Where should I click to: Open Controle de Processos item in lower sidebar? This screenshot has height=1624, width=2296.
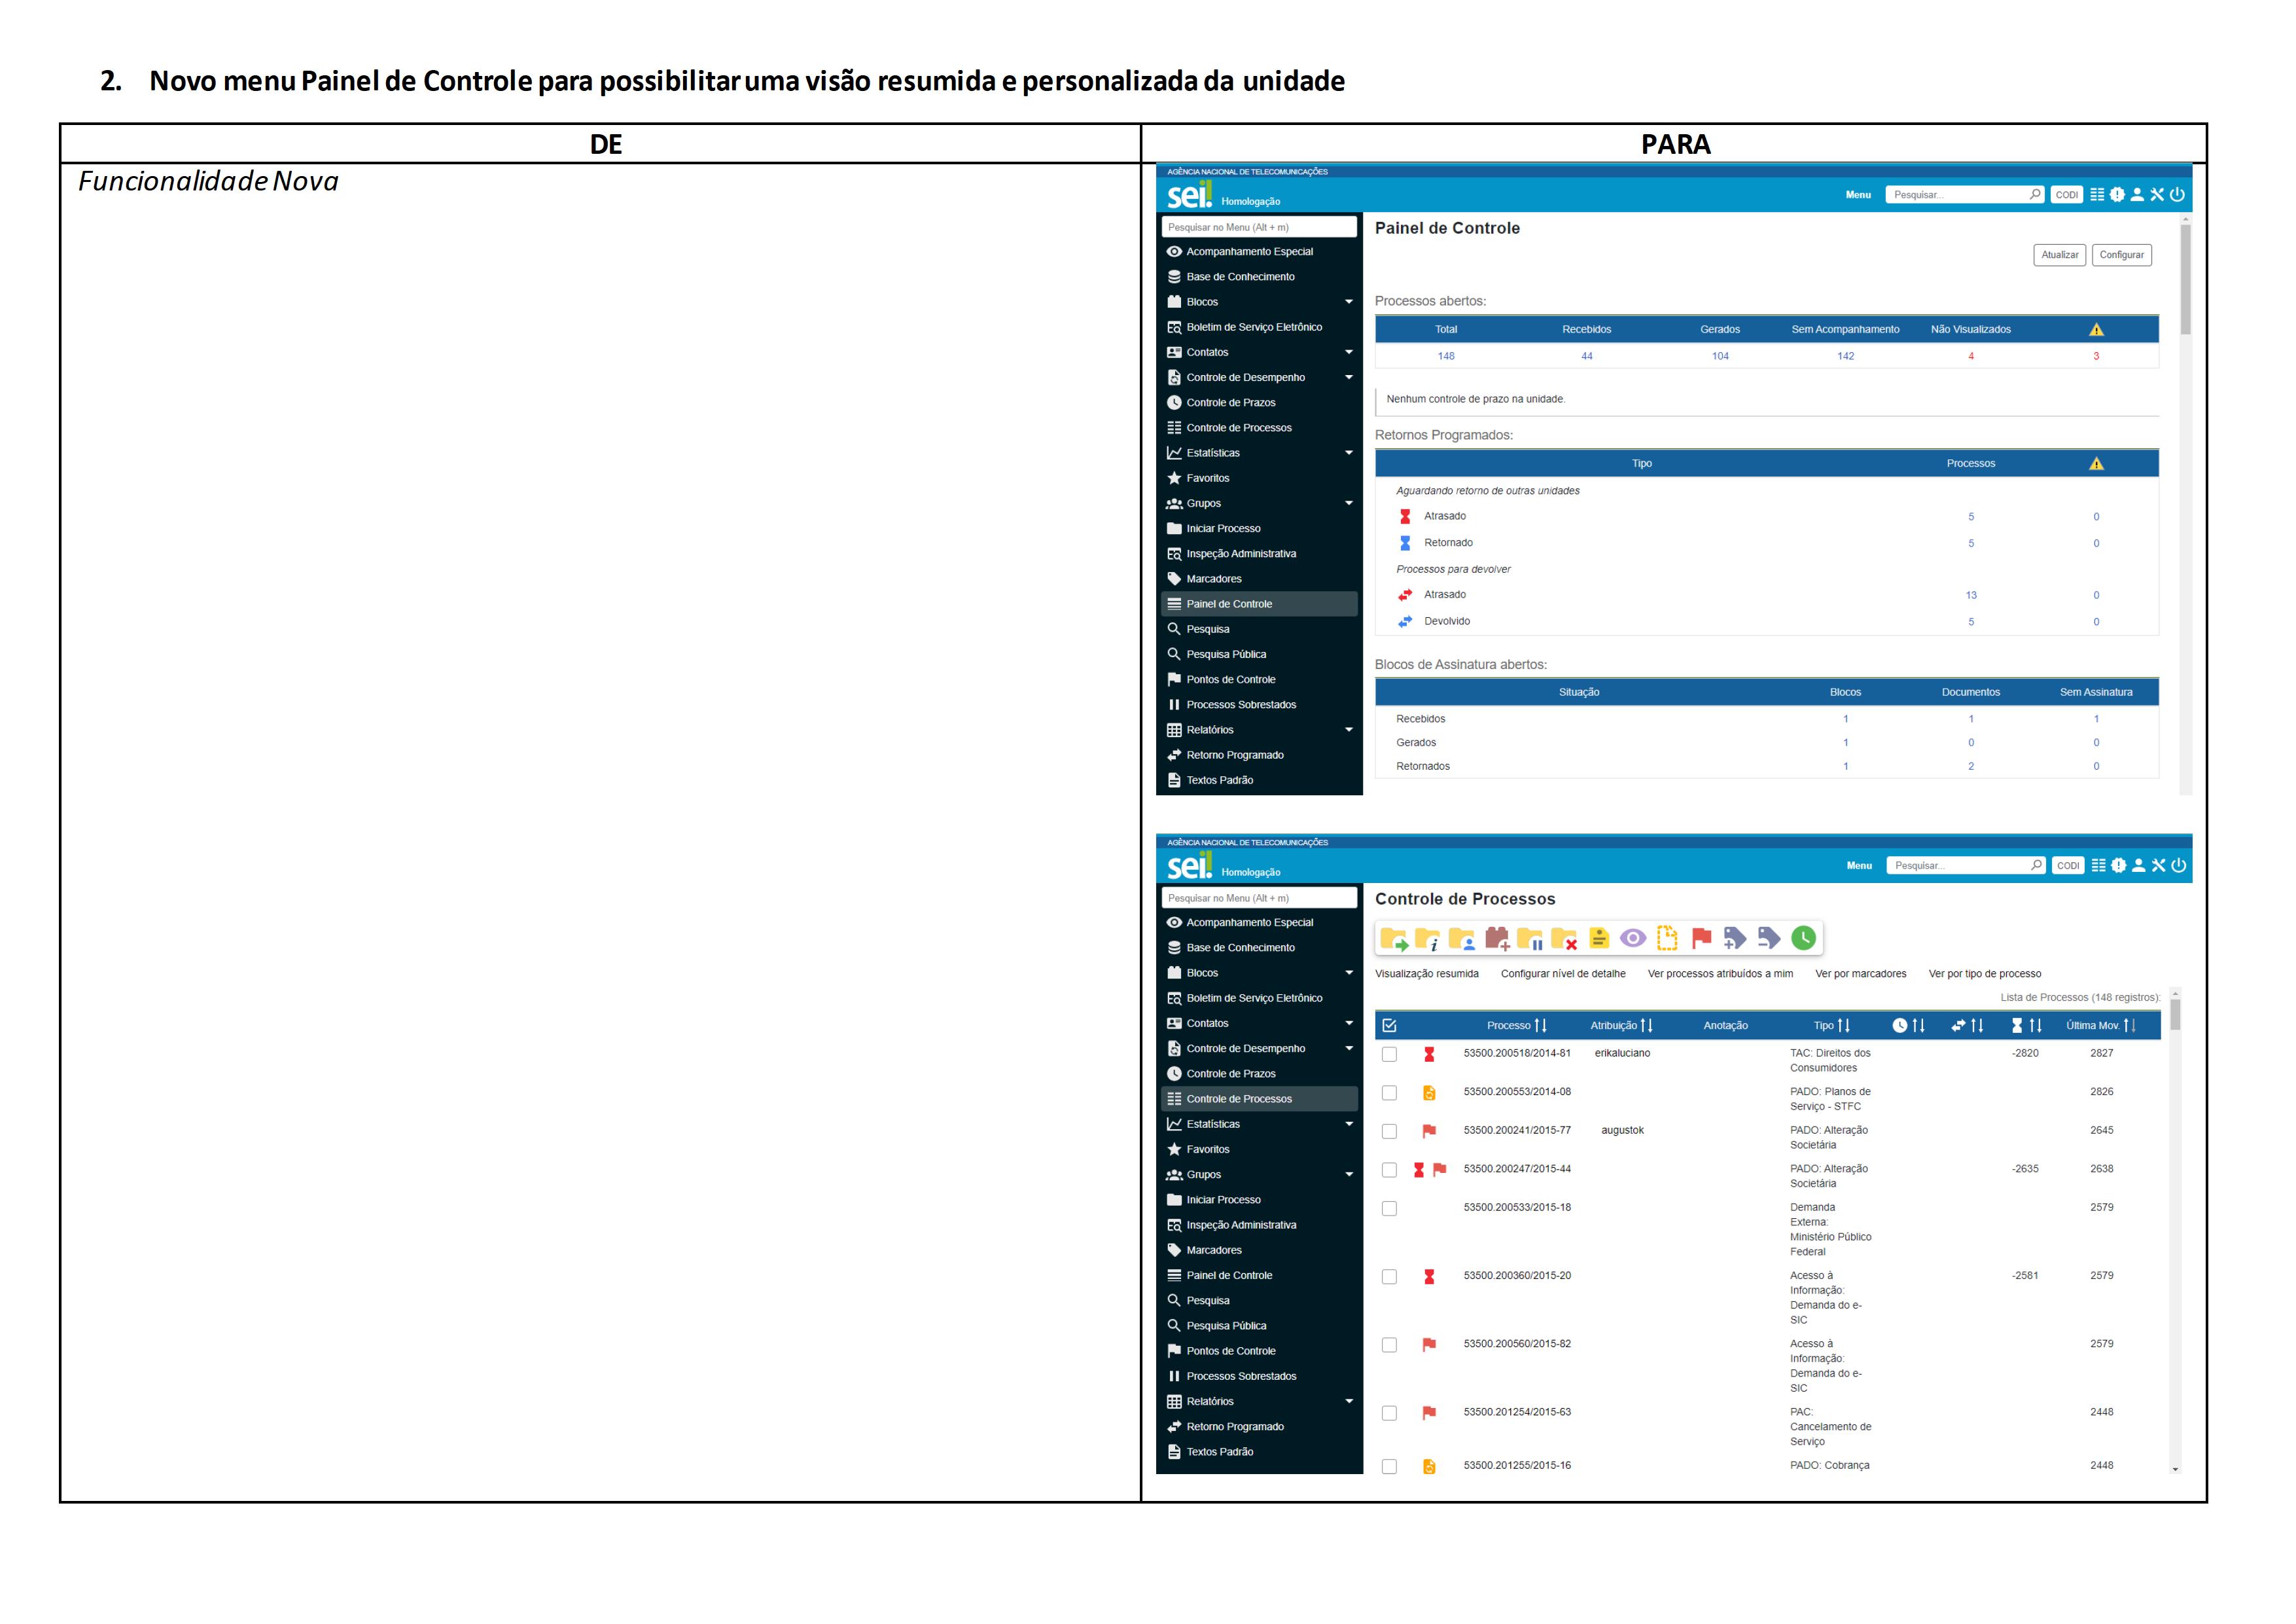click(1259, 1098)
